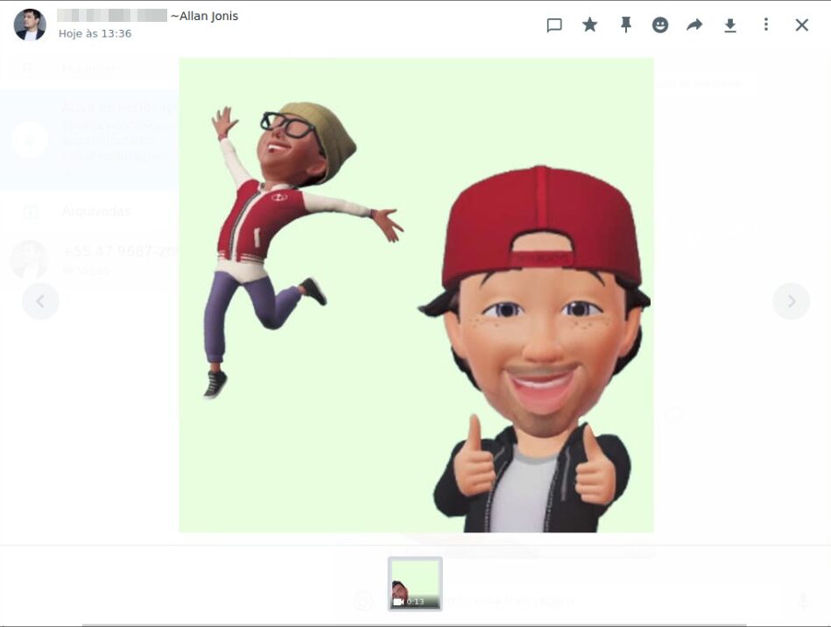Viewport: 831px width, 627px height.
Task: Download the media file
Action: click(730, 25)
